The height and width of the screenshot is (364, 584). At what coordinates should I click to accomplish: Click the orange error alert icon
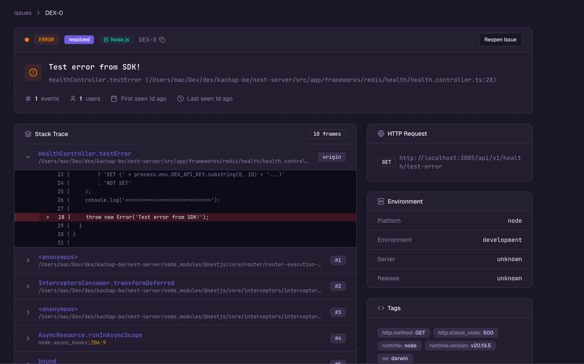[x=33, y=73]
